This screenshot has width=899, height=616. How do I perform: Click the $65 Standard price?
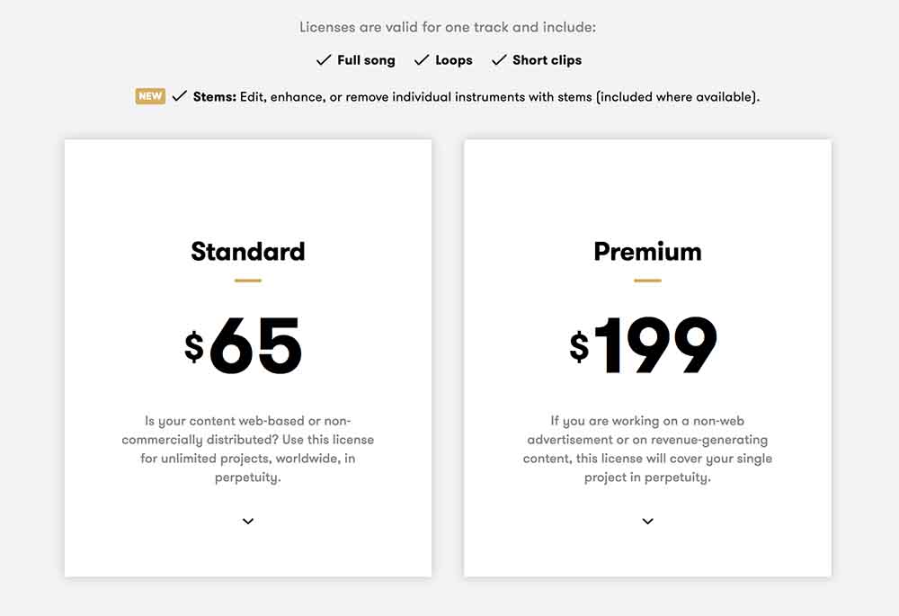[243, 346]
